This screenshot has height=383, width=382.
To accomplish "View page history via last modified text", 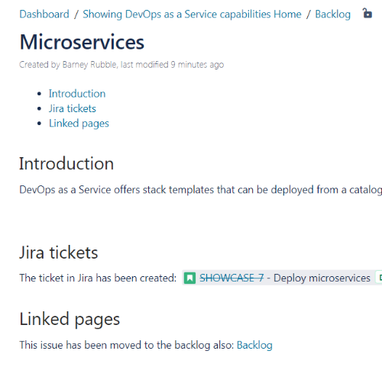I will 173,65.
